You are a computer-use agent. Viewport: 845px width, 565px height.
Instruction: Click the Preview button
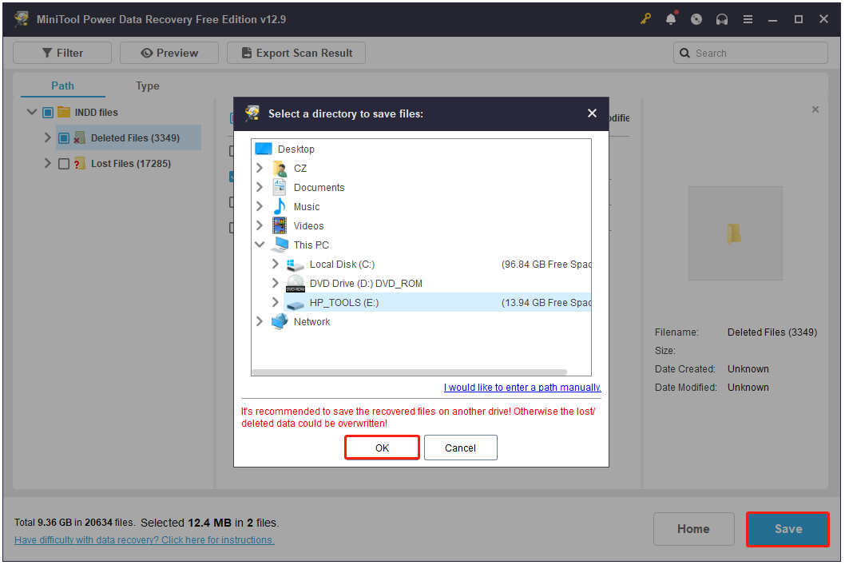169,53
